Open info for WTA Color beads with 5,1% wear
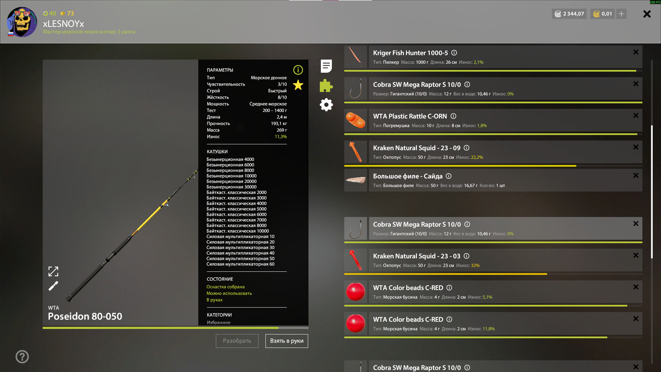The height and width of the screenshot is (372, 661). [449, 288]
